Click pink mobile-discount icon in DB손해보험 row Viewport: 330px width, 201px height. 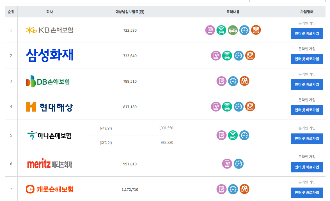pos(221,81)
